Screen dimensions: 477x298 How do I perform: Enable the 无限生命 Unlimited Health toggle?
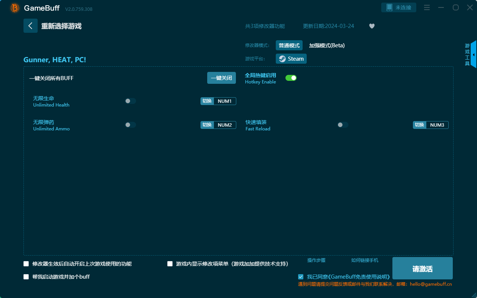click(130, 101)
